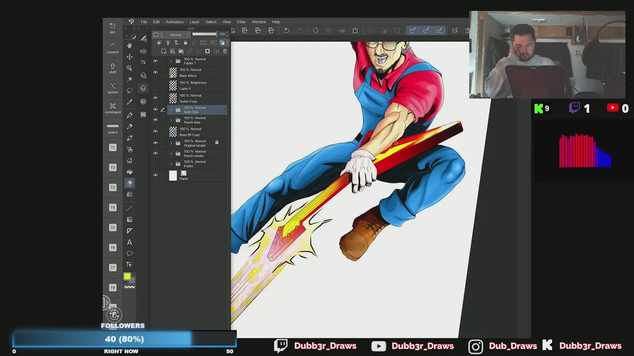Expand the Peach render folder
The width and height of the screenshot is (634, 356).
pos(171,154)
